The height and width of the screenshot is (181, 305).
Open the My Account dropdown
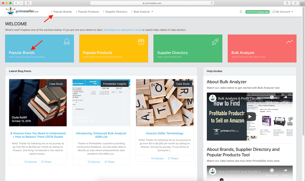pyautogui.click(x=283, y=12)
